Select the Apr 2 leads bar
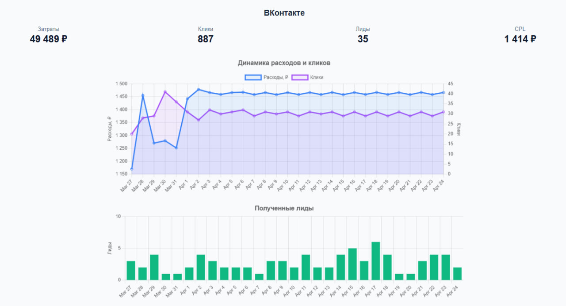 (201, 267)
